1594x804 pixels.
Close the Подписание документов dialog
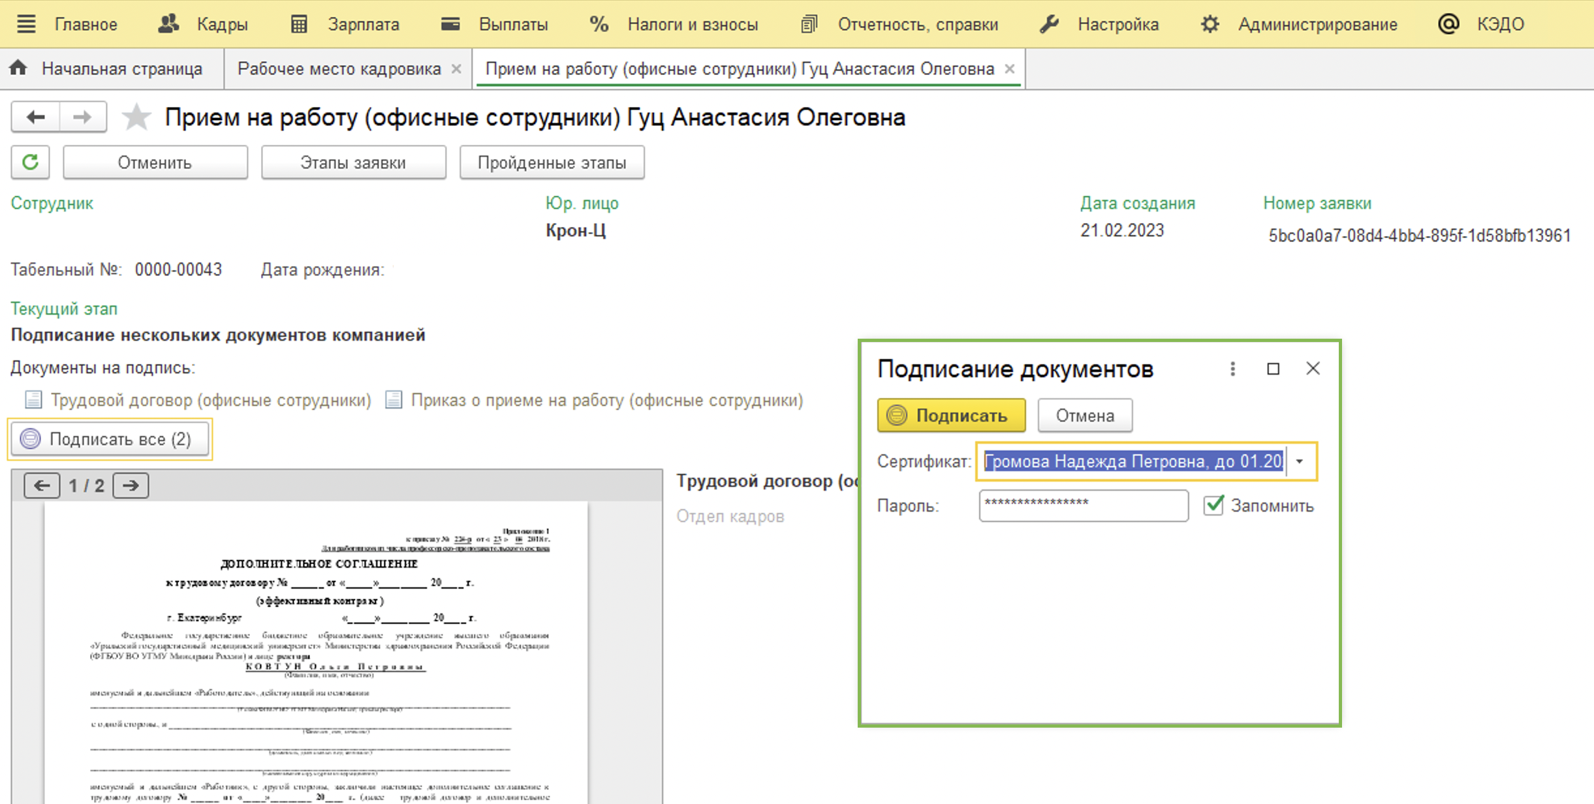tap(1313, 369)
